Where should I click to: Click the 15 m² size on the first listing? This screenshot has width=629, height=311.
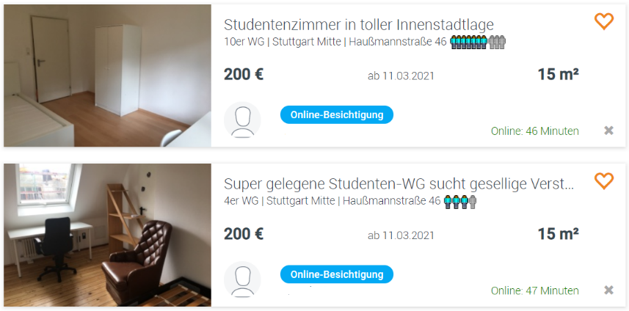558,74
